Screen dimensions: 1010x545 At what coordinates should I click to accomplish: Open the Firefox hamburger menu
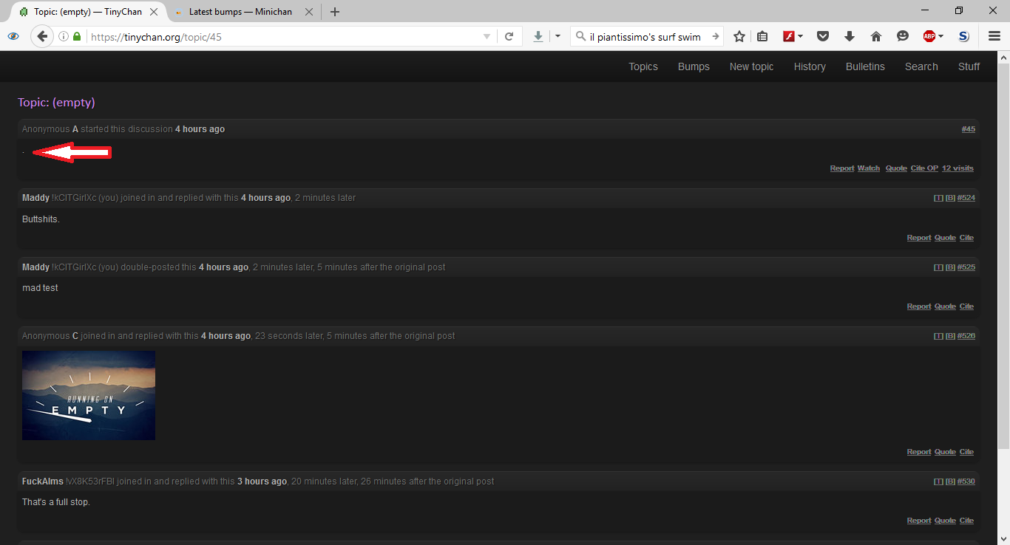(994, 36)
